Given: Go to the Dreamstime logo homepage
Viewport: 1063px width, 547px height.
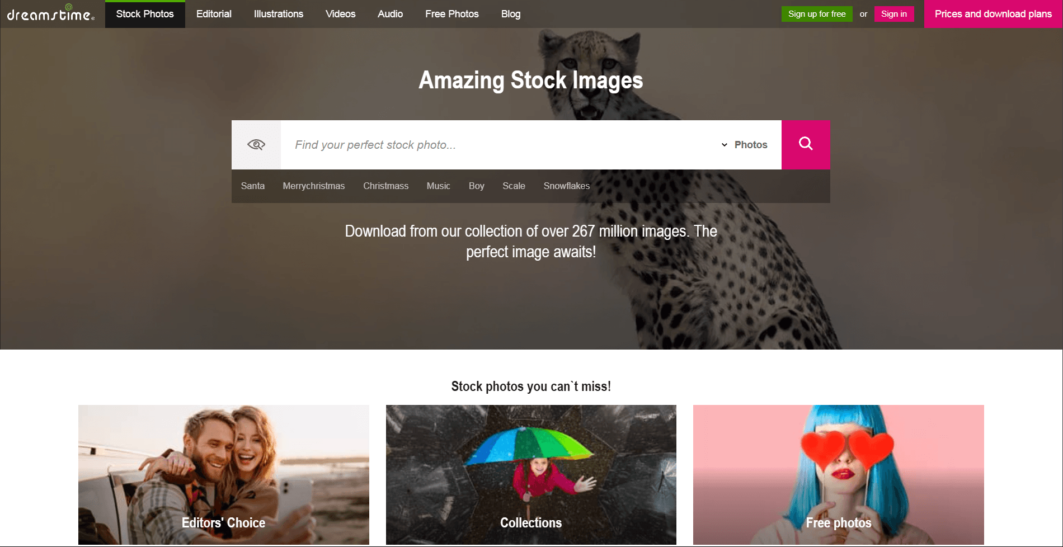Looking at the screenshot, I should (x=51, y=13).
